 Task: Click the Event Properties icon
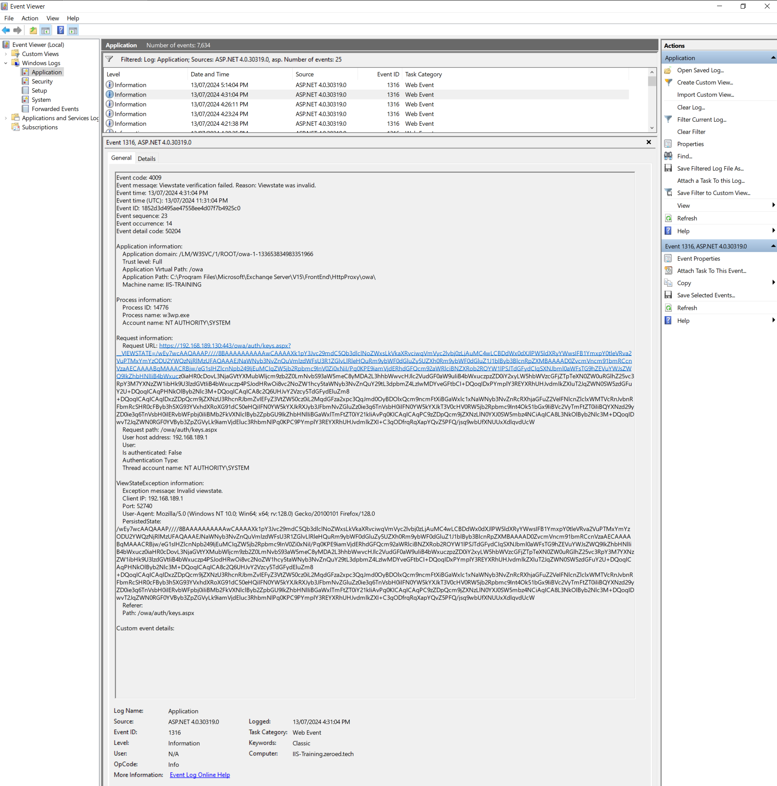tap(668, 259)
